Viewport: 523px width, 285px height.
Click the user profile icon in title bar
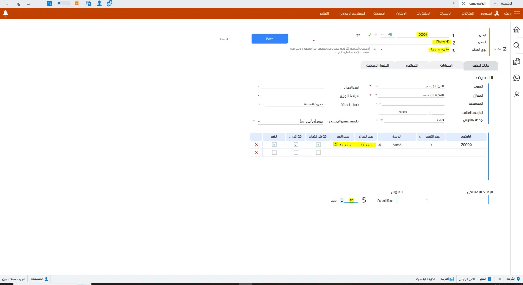(99, 3)
